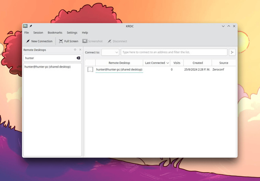The image size is (260, 181).
Task: Click the KRDC application icon in title bar
Action: (25, 26)
